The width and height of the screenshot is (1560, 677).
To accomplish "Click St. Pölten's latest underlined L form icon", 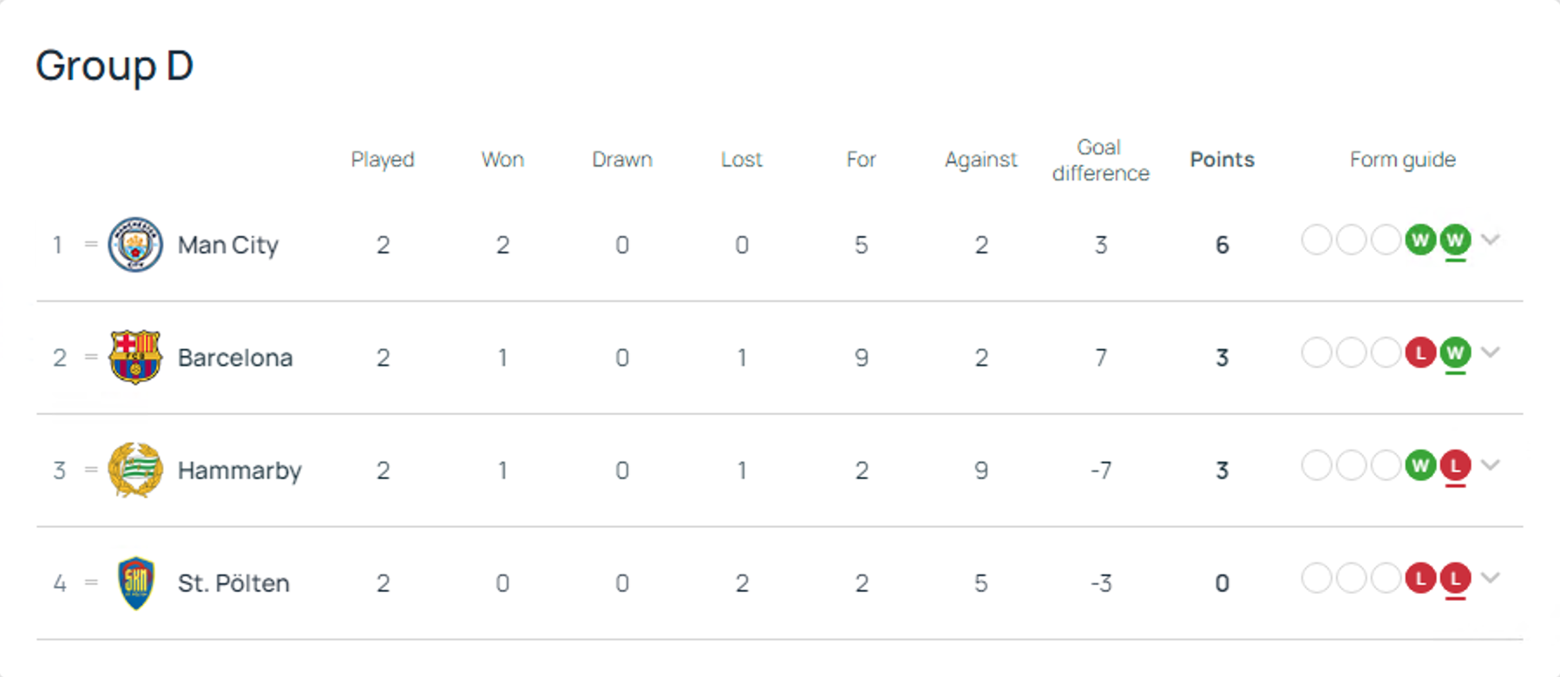I will (1455, 578).
